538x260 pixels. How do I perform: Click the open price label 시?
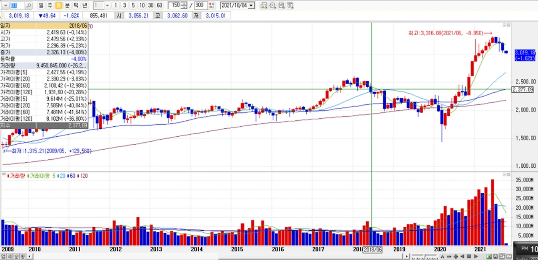tap(119, 16)
